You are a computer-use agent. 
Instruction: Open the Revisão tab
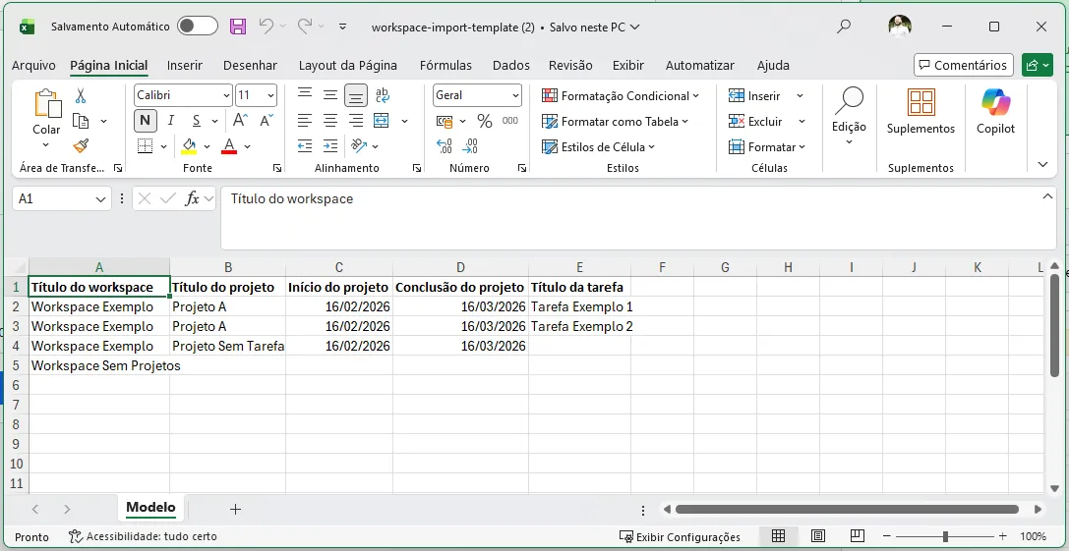coord(570,66)
